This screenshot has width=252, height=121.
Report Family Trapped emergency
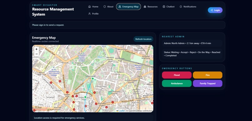click(208, 83)
